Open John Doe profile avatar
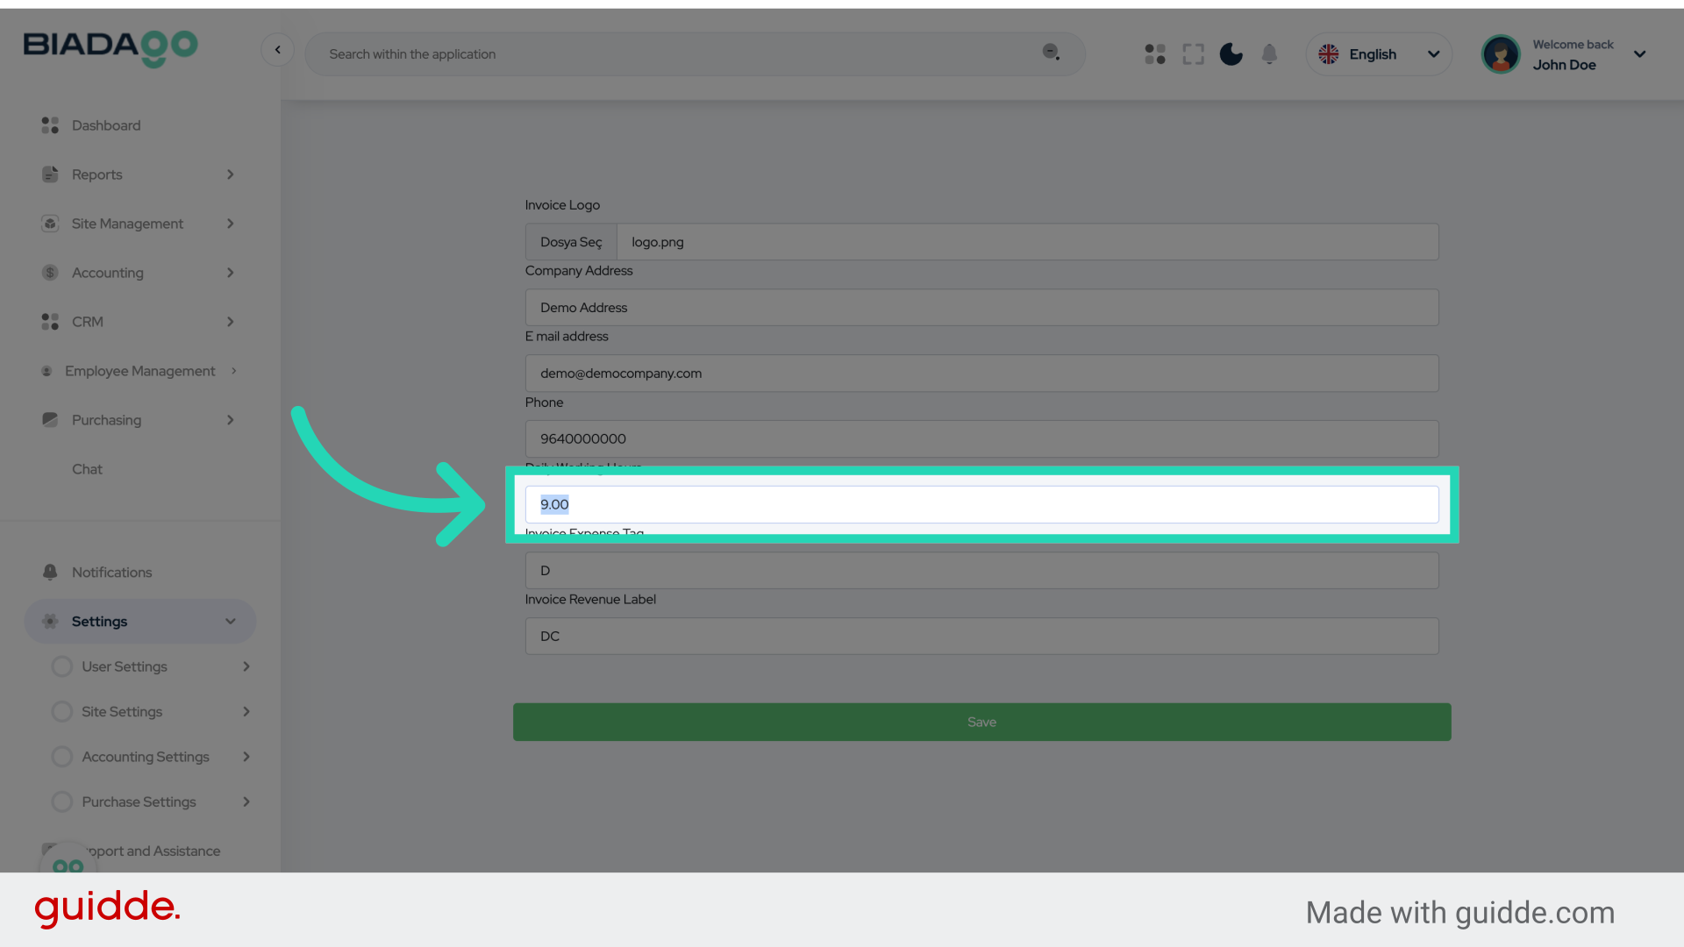Viewport: 1684px width, 947px height. (1501, 54)
